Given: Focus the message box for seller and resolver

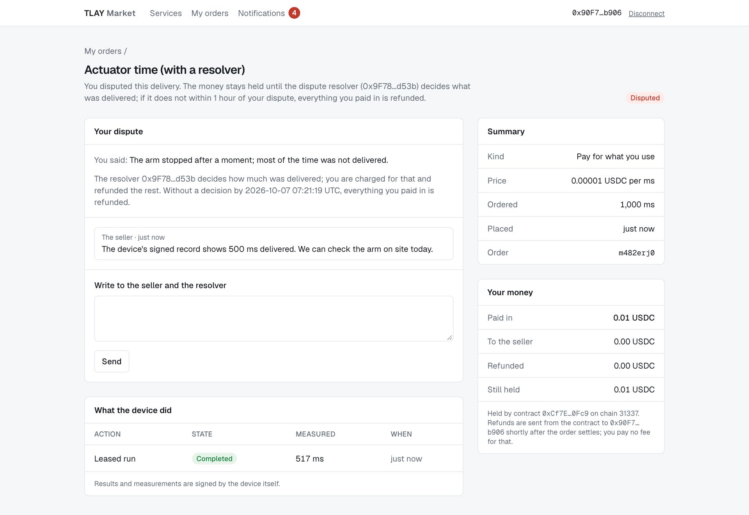Looking at the screenshot, I should [x=273, y=319].
